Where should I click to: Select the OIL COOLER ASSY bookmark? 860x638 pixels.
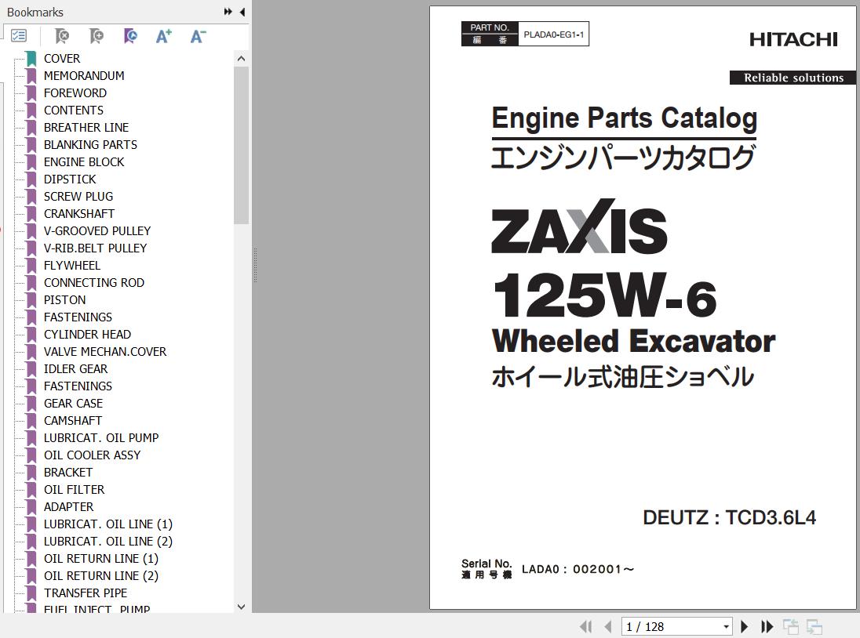coord(92,455)
